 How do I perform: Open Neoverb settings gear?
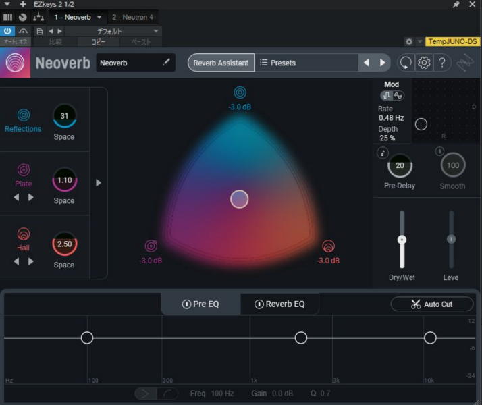pos(424,63)
